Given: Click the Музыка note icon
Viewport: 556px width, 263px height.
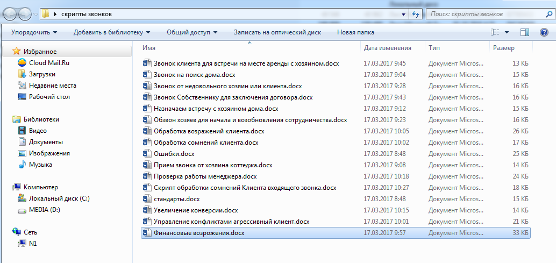Looking at the screenshot, I should point(22,165).
